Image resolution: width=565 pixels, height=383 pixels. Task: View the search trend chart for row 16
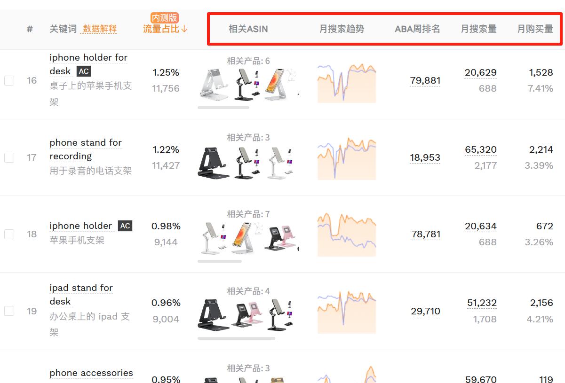pos(347,83)
